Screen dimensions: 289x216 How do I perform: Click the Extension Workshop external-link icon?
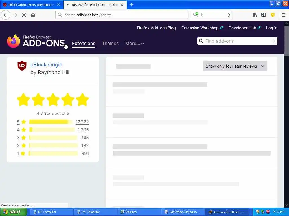pyautogui.click(x=222, y=28)
